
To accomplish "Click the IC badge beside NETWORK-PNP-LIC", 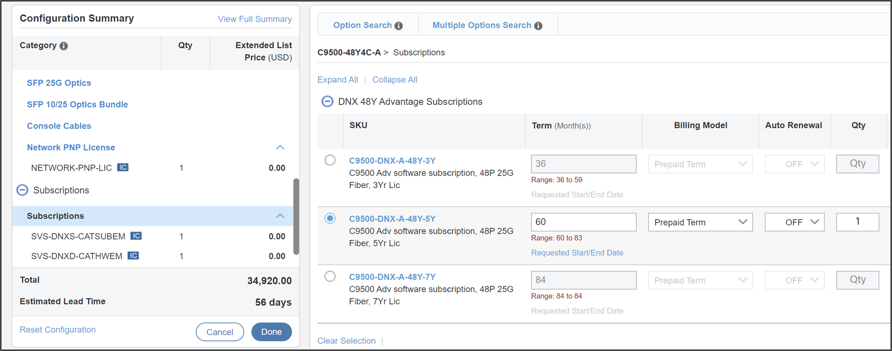I will 123,167.
